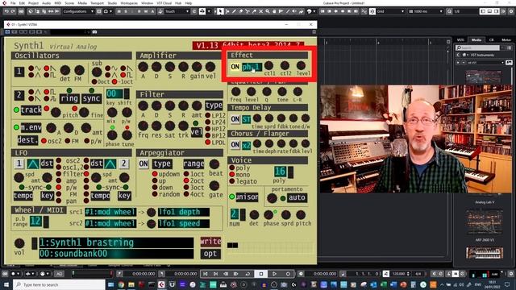This screenshot has width=516, height=290.
Task: Enable oscillator 2 sync
Action: click(x=91, y=98)
